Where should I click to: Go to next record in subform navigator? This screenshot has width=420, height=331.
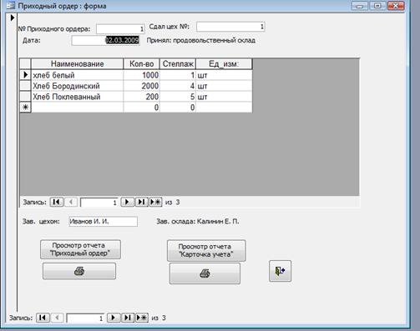point(127,202)
